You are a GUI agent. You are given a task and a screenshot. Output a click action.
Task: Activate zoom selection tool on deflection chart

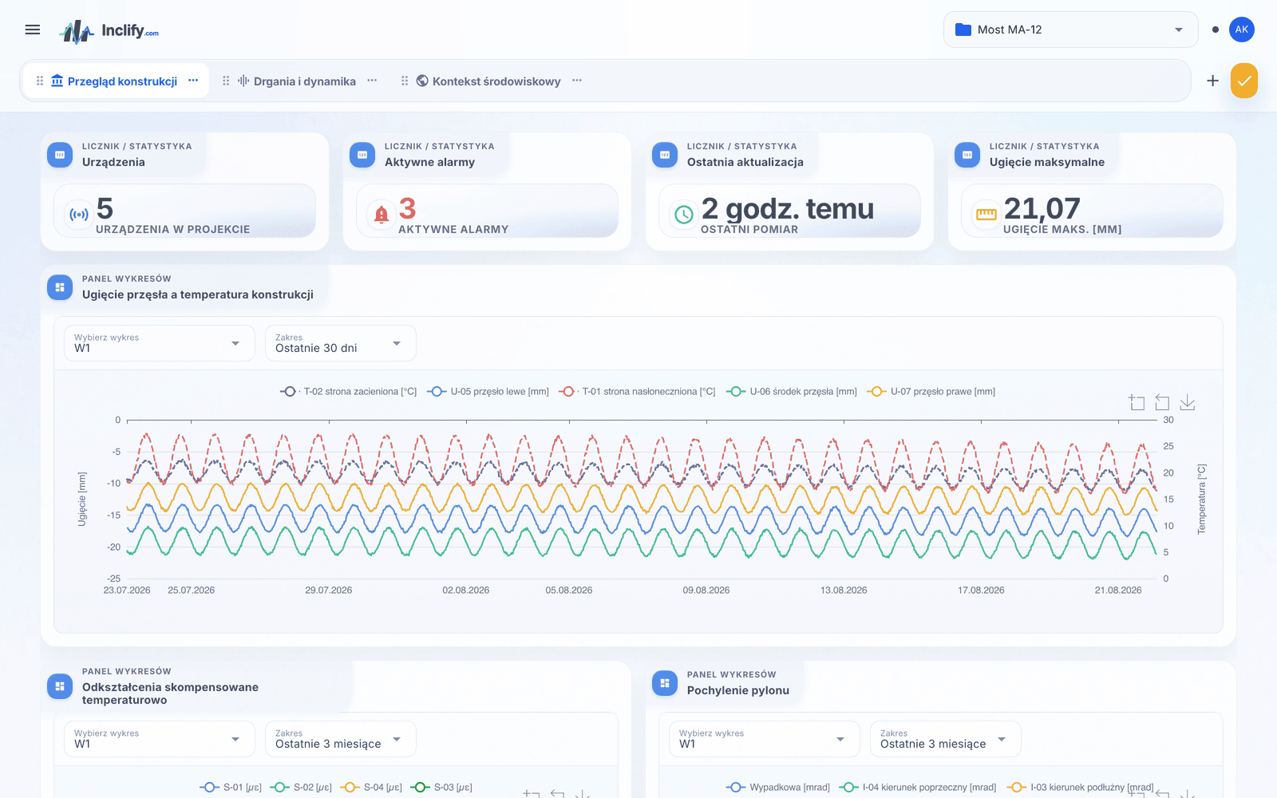tap(1137, 402)
